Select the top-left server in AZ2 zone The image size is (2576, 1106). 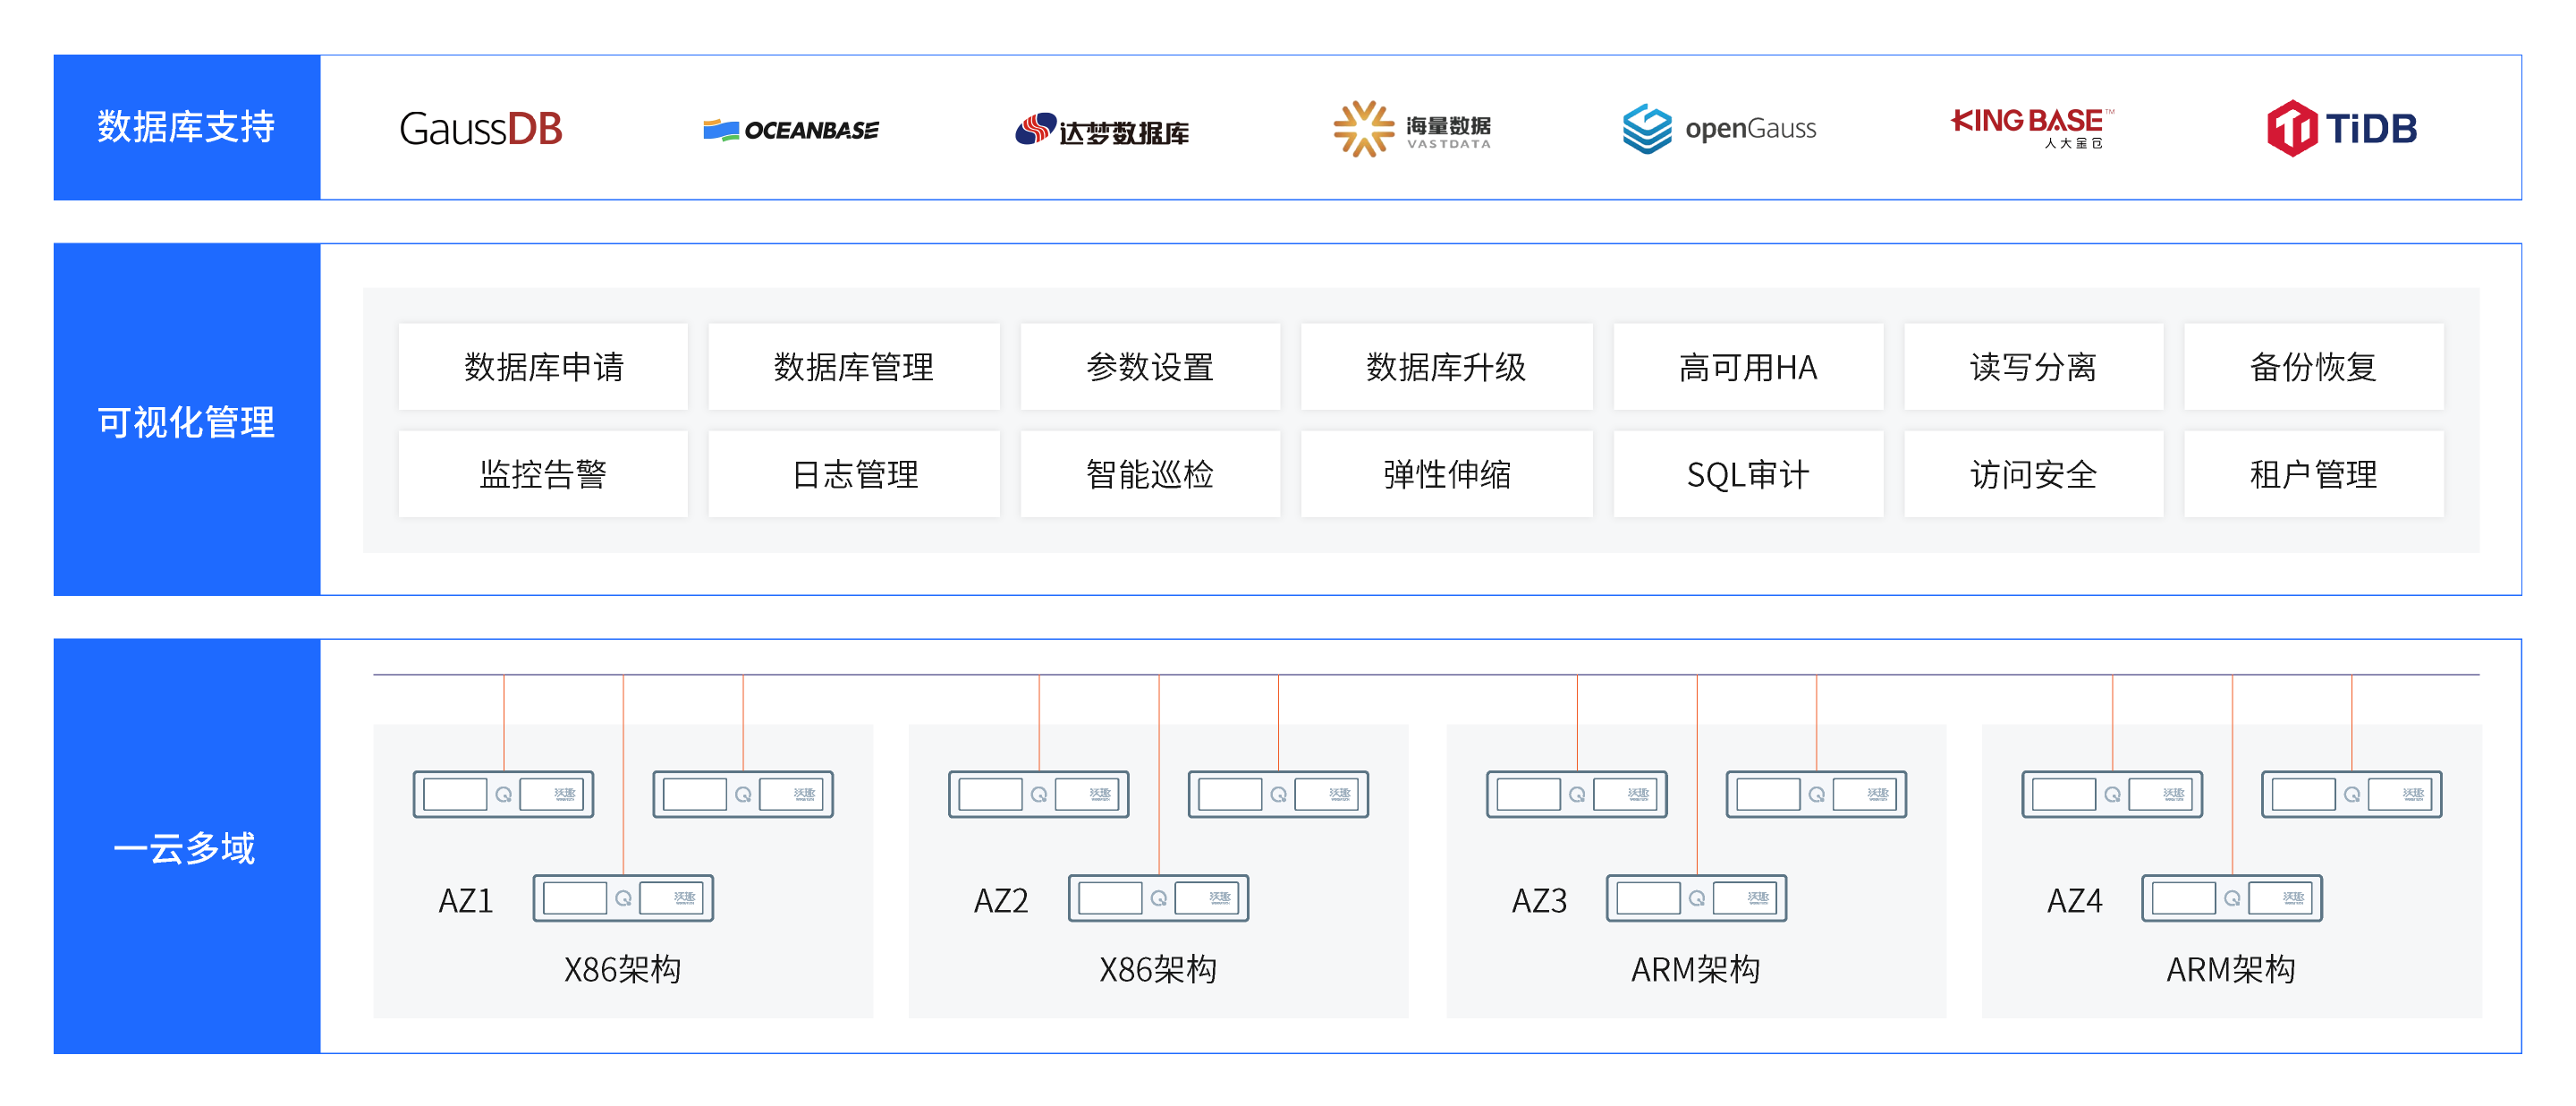point(1039,794)
